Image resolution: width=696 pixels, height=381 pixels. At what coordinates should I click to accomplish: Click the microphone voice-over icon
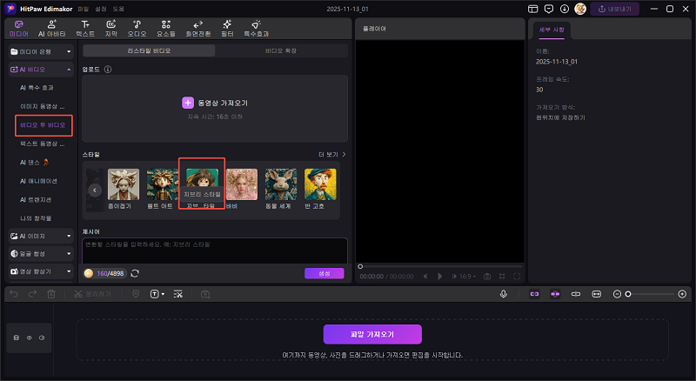tap(504, 294)
